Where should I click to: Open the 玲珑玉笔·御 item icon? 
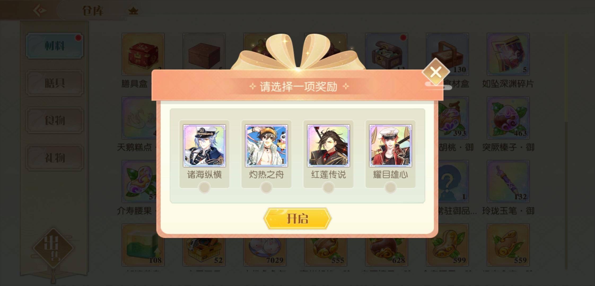coord(508,181)
